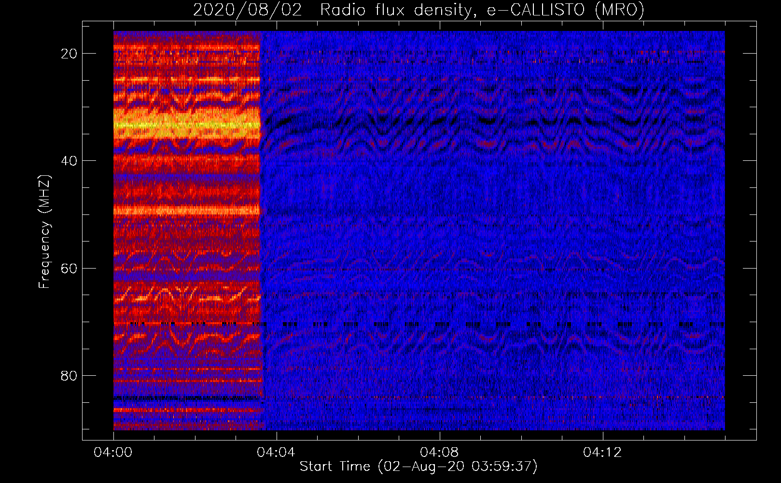The height and width of the screenshot is (483, 781).
Task: Click the frequency tick label '80'
Action: [69, 375]
